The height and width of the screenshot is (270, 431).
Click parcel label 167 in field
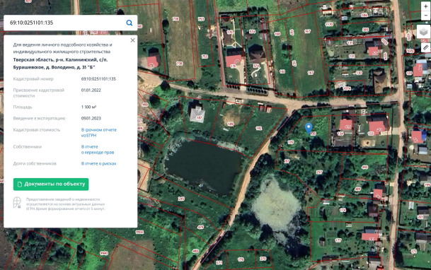[x=311, y=73]
